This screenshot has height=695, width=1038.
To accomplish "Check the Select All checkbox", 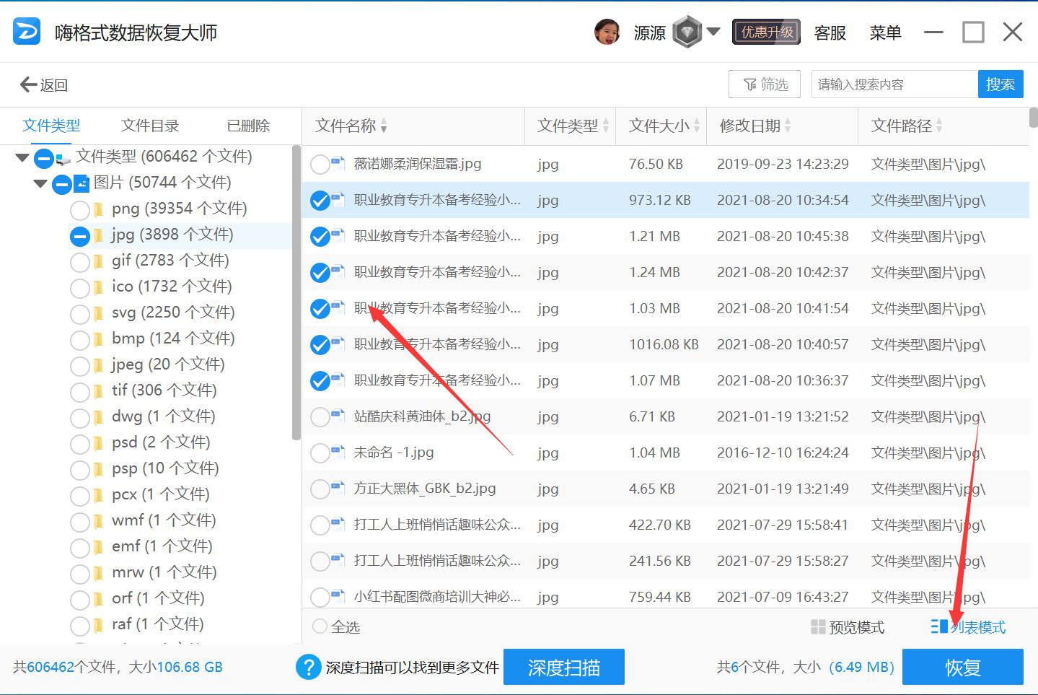I will [x=320, y=626].
